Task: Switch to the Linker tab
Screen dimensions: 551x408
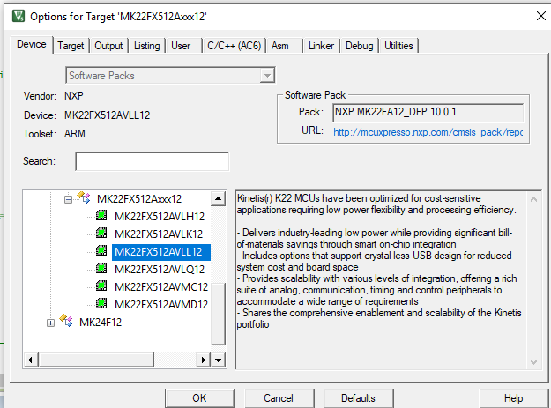Action: pyautogui.click(x=321, y=46)
